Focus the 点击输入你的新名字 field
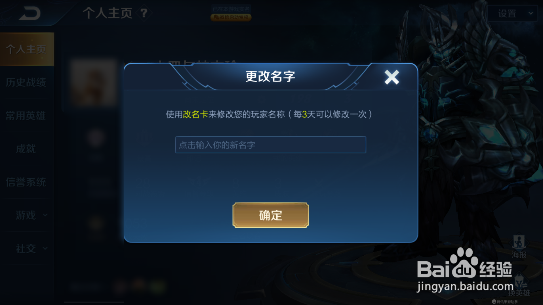The width and height of the screenshot is (543, 305). (x=271, y=145)
